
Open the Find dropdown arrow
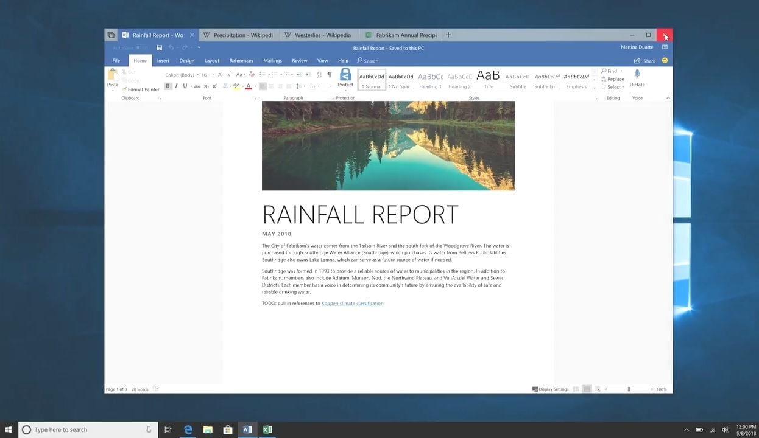point(621,71)
